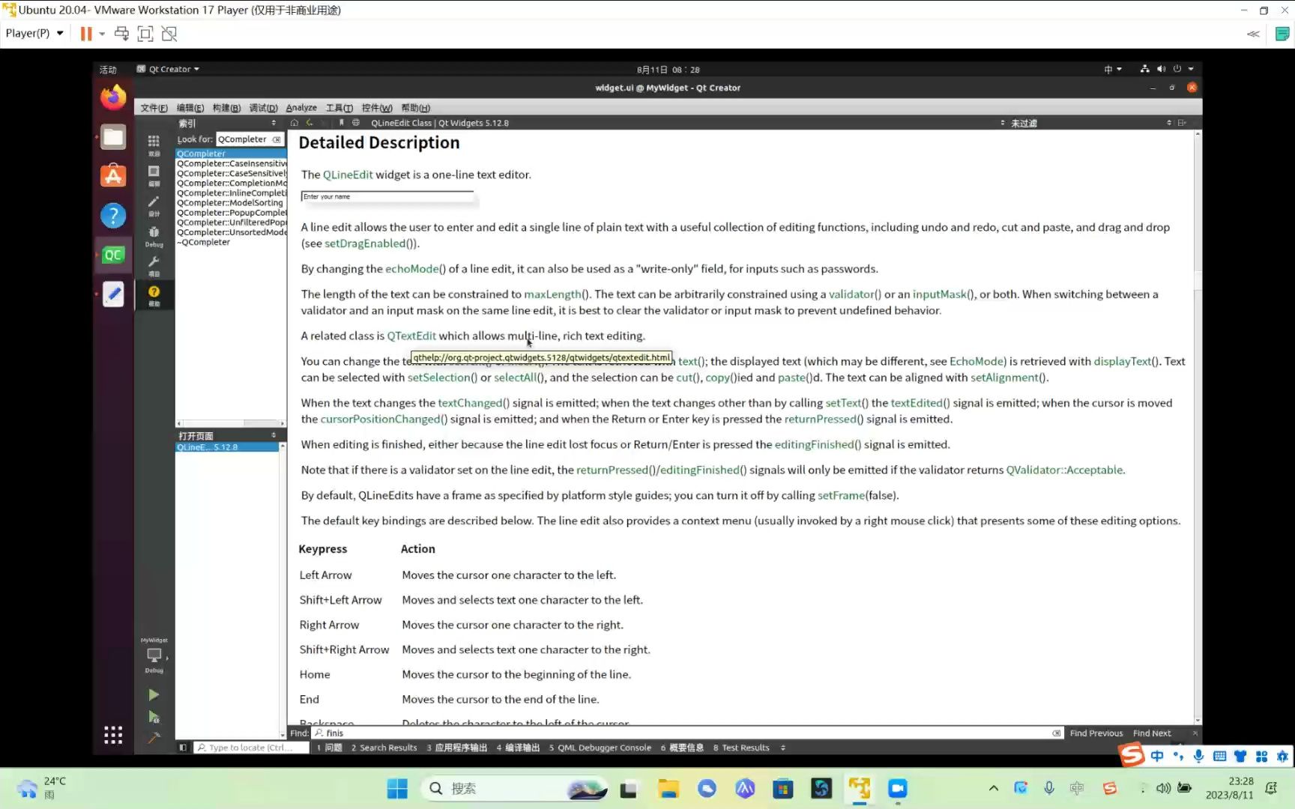Go back in help history
Screen dimensions: 1295x809
coord(310,123)
